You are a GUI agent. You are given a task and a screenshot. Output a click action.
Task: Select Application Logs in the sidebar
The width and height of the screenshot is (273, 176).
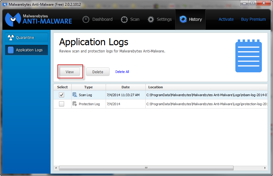tap(26, 50)
